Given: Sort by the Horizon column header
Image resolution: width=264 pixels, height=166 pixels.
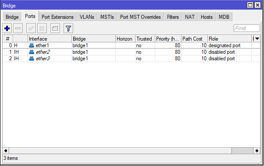Looking at the screenshot, I should tap(125, 39).
